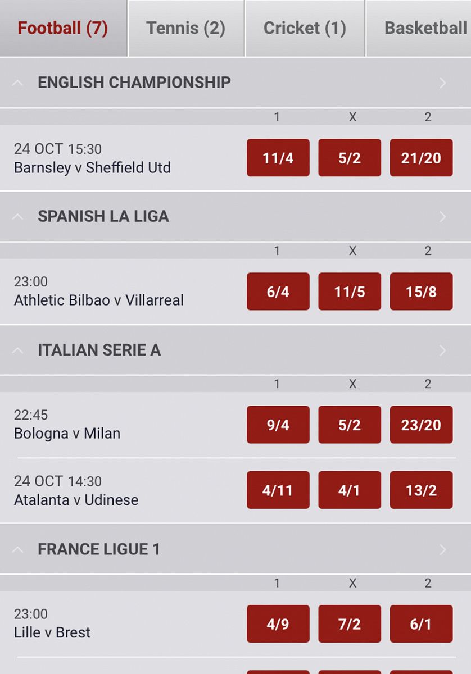The image size is (471, 674).
Task: Open Spanish La Liga right arrow
Action: [442, 217]
